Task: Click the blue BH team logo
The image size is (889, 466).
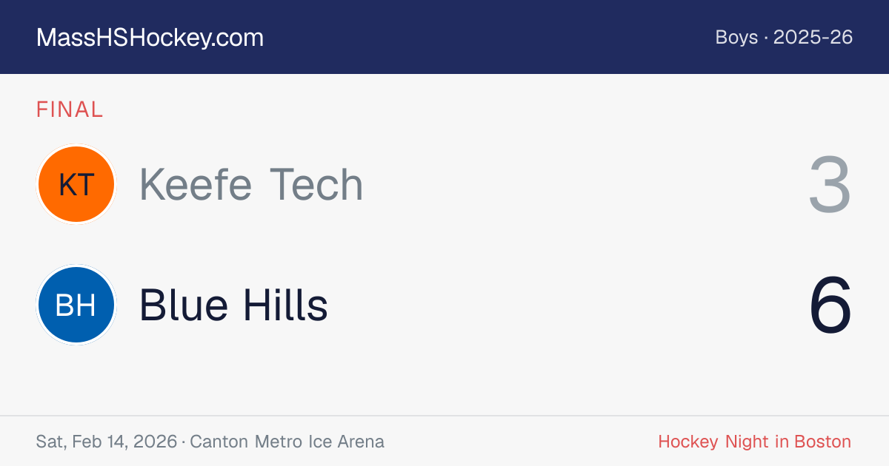Action: click(x=76, y=305)
